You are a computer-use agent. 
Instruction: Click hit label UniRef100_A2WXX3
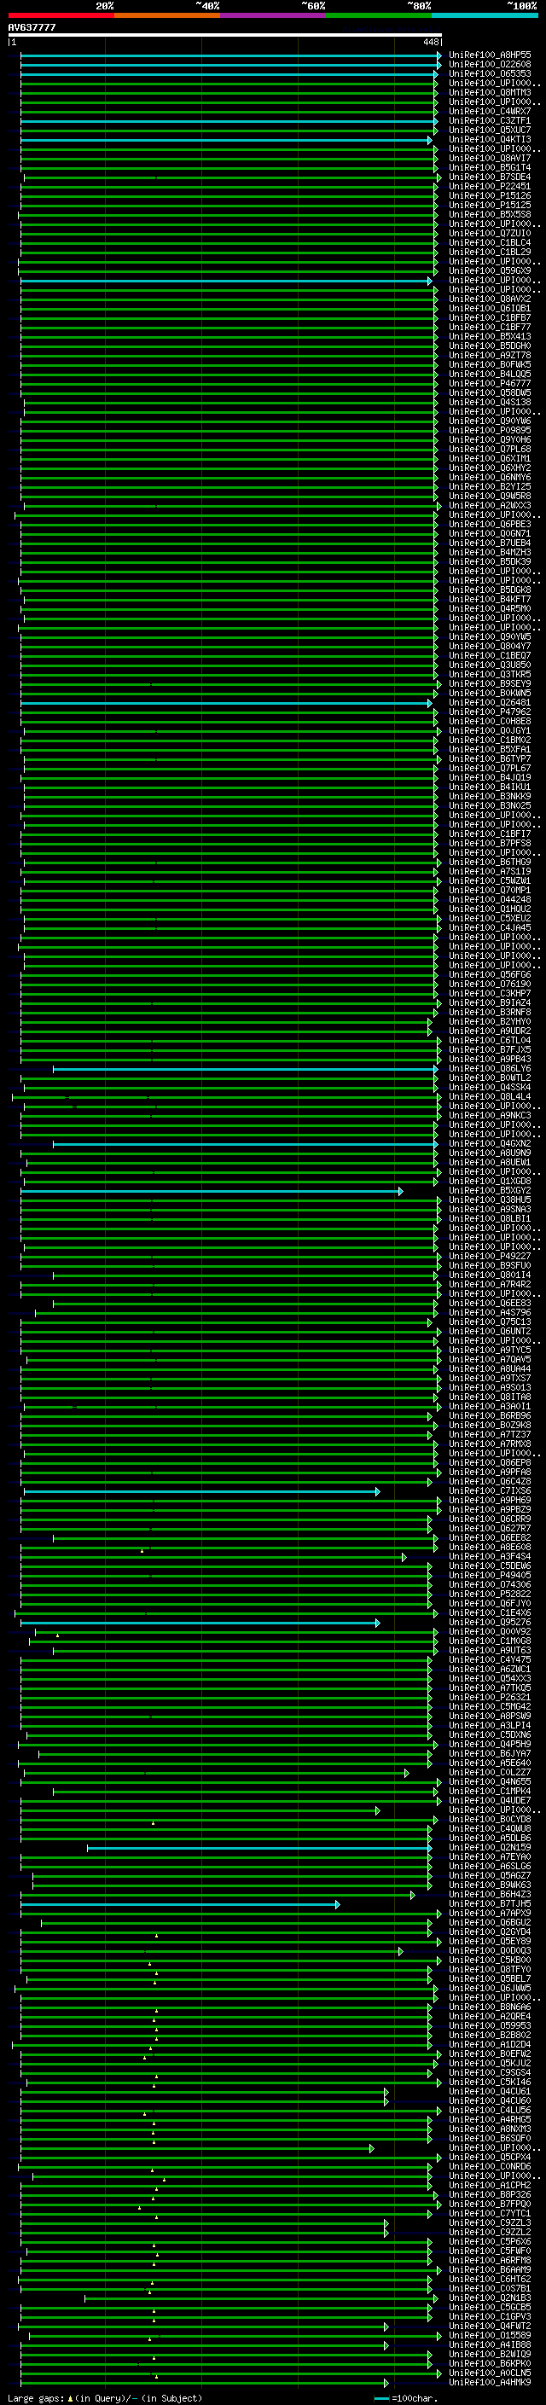click(x=490, y=505)
